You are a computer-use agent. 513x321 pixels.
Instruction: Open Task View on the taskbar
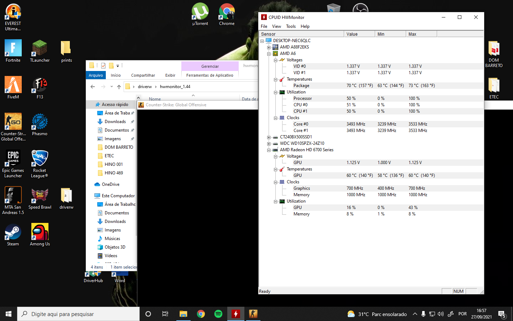(165, 314)
